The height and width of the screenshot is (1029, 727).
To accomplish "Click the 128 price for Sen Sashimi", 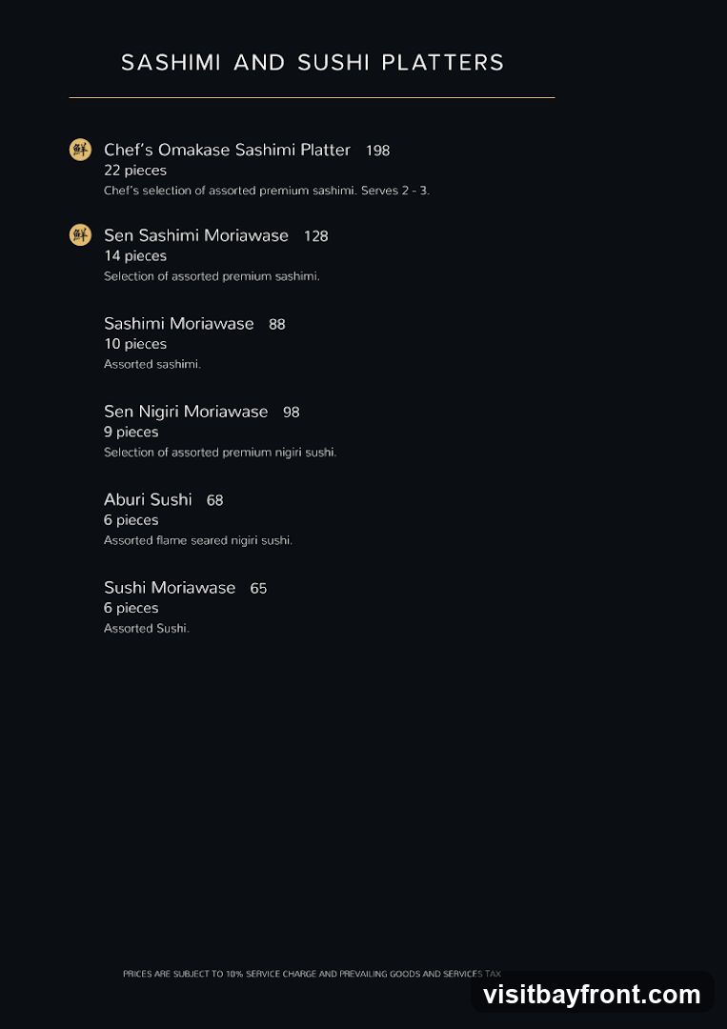I will pyautogui.click(x=315, y=236).
